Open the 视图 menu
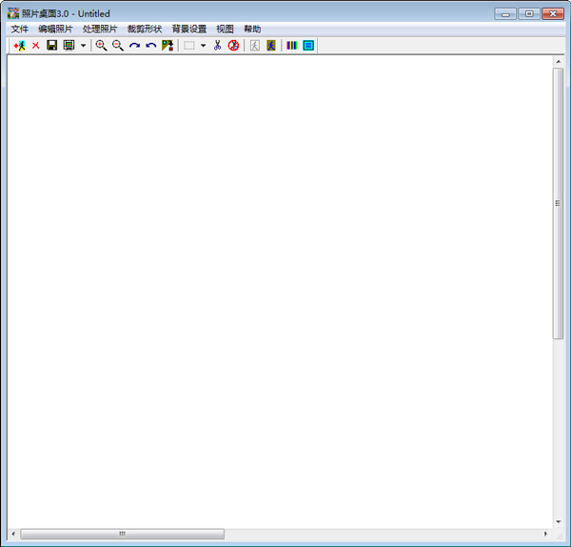The image size is (571, 547). (x=225, y=29)
